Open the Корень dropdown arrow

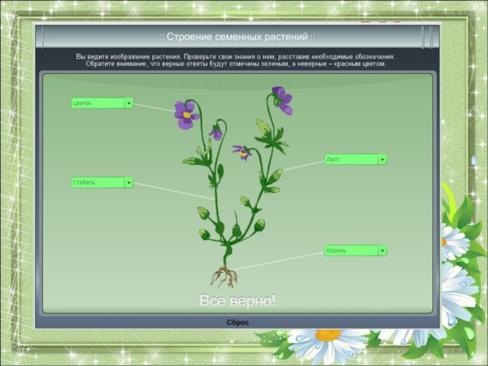coord(382,251)
